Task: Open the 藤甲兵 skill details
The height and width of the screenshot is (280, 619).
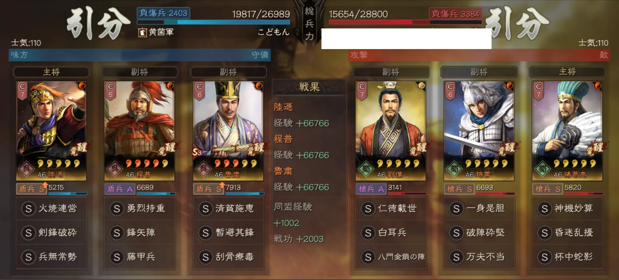Action: tap(140, 257)
